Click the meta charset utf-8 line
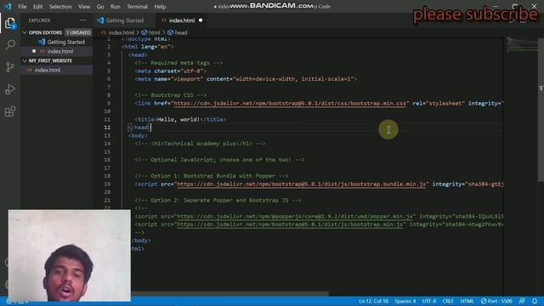The width and height of the screenshot is (544, 306). pos(171,71)
